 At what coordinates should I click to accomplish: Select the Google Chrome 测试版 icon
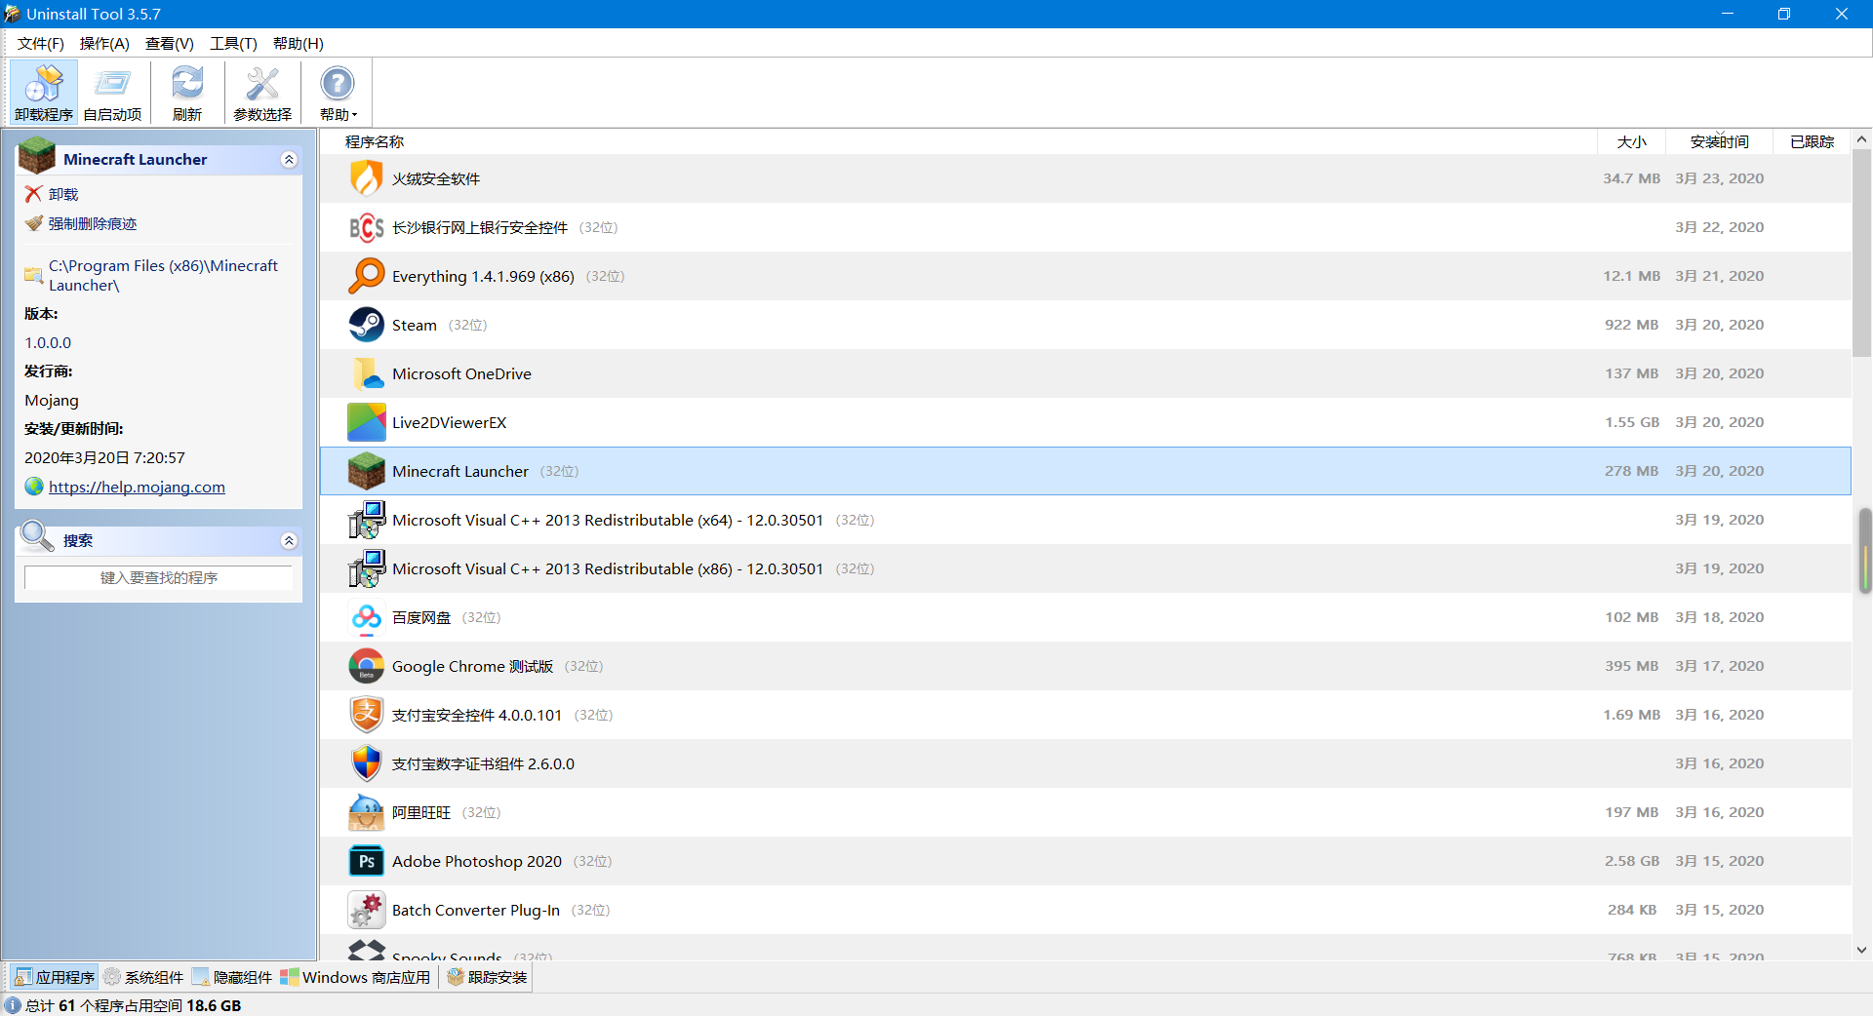[367, 666]
